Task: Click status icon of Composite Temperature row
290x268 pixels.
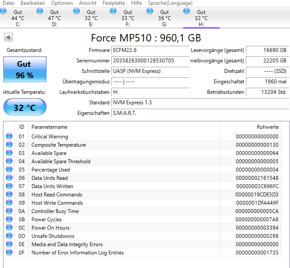Action: 9,144
